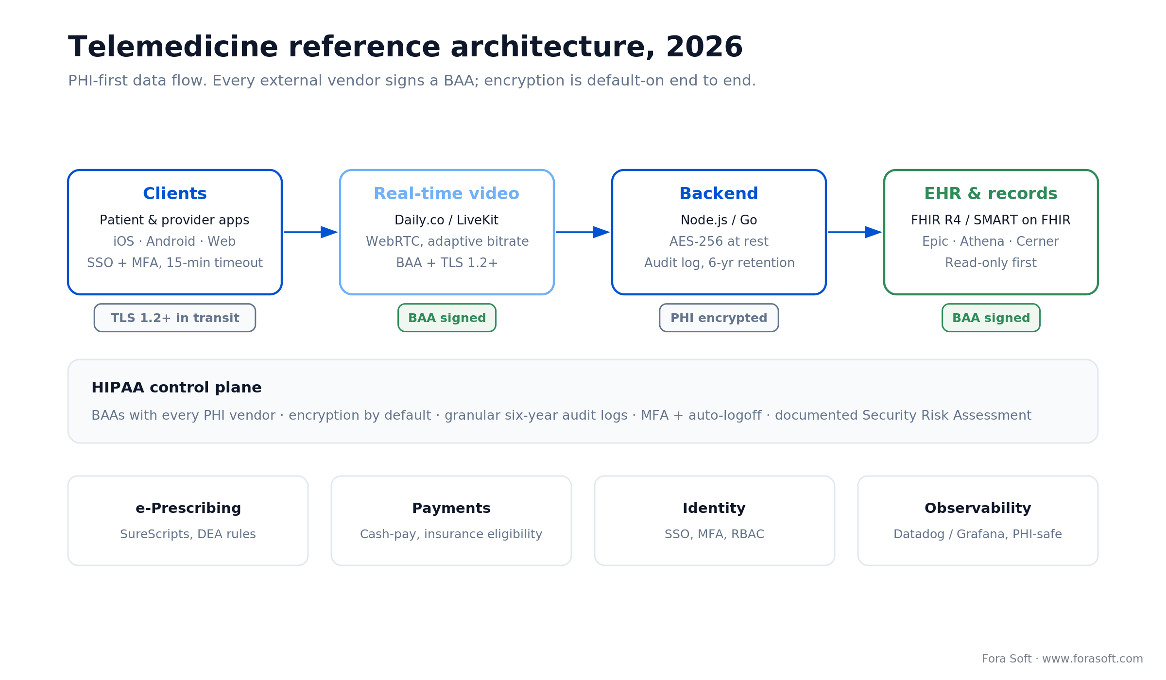This screenshot has width=1166, height=680.
Task: Click 'Daily.co / LiveKit' text
Action: [446, 220]
